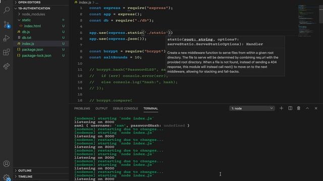Switch to the Output tab

pos(101,109)
